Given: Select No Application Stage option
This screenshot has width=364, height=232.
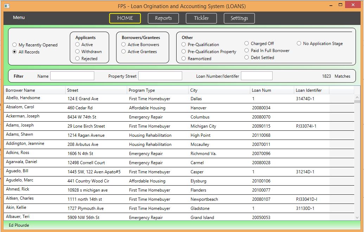Looking at the screenshot, I should 299,44.
